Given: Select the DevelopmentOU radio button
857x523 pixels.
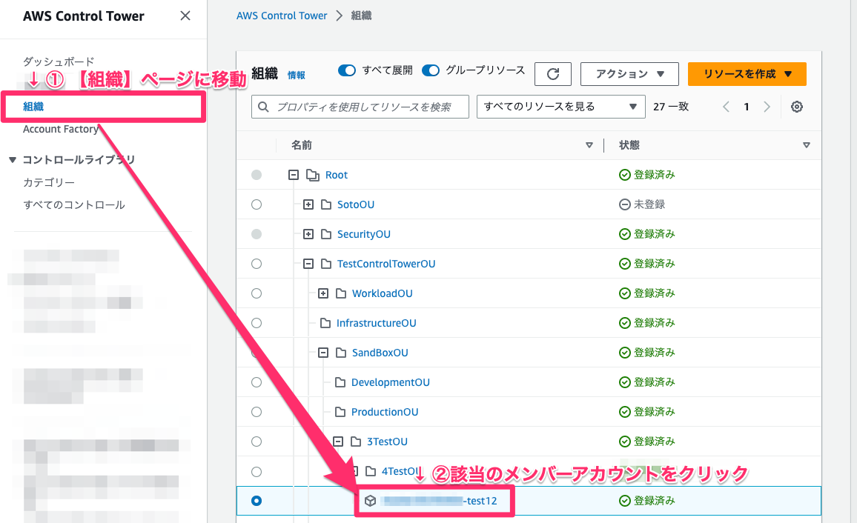Looking at the screenshot, I should [x=257, y=382].
